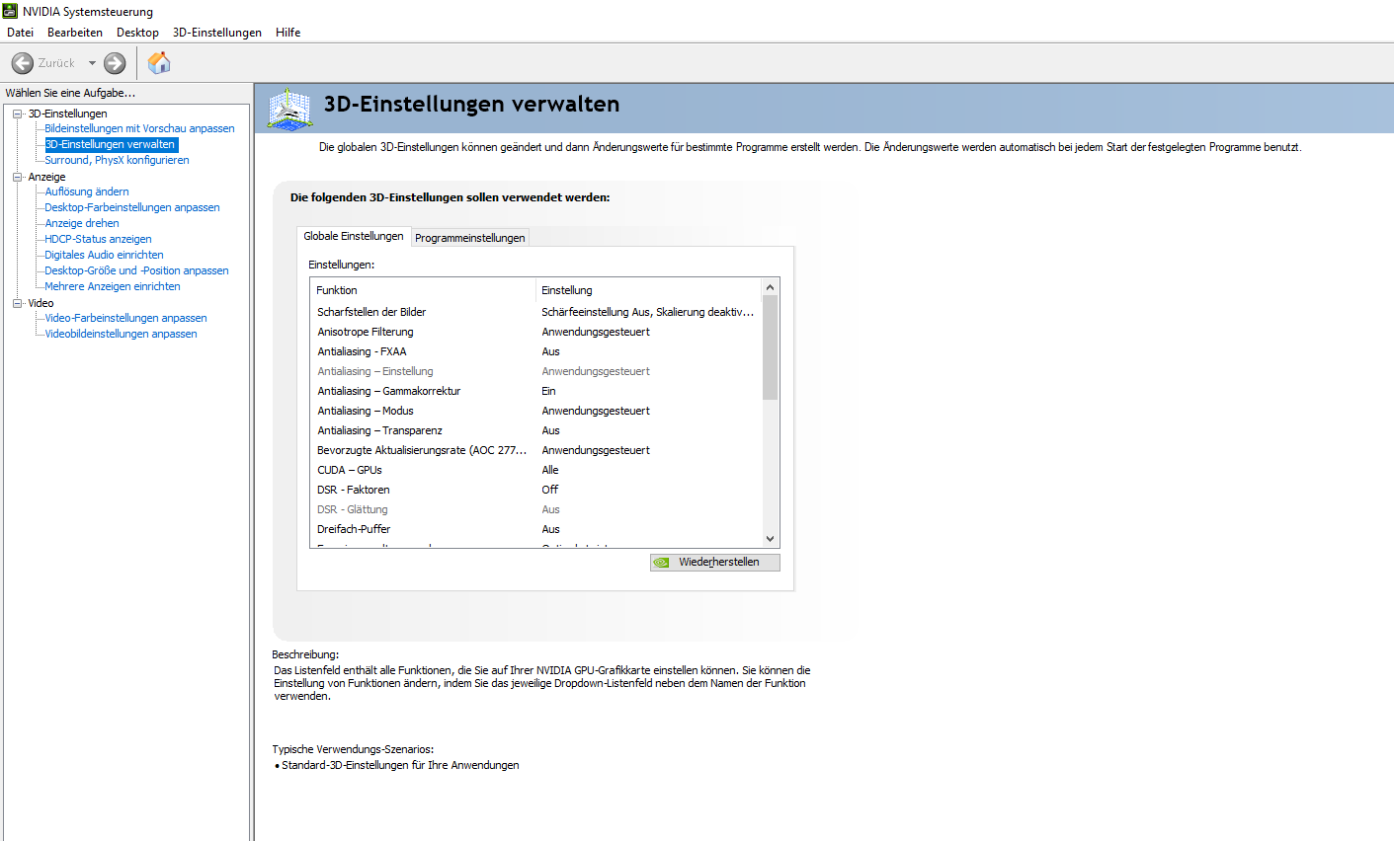Screen dimensions: 1394x841
Task: Collapse the 3D-Einstellungen tree node
Action: coord(17,114)
